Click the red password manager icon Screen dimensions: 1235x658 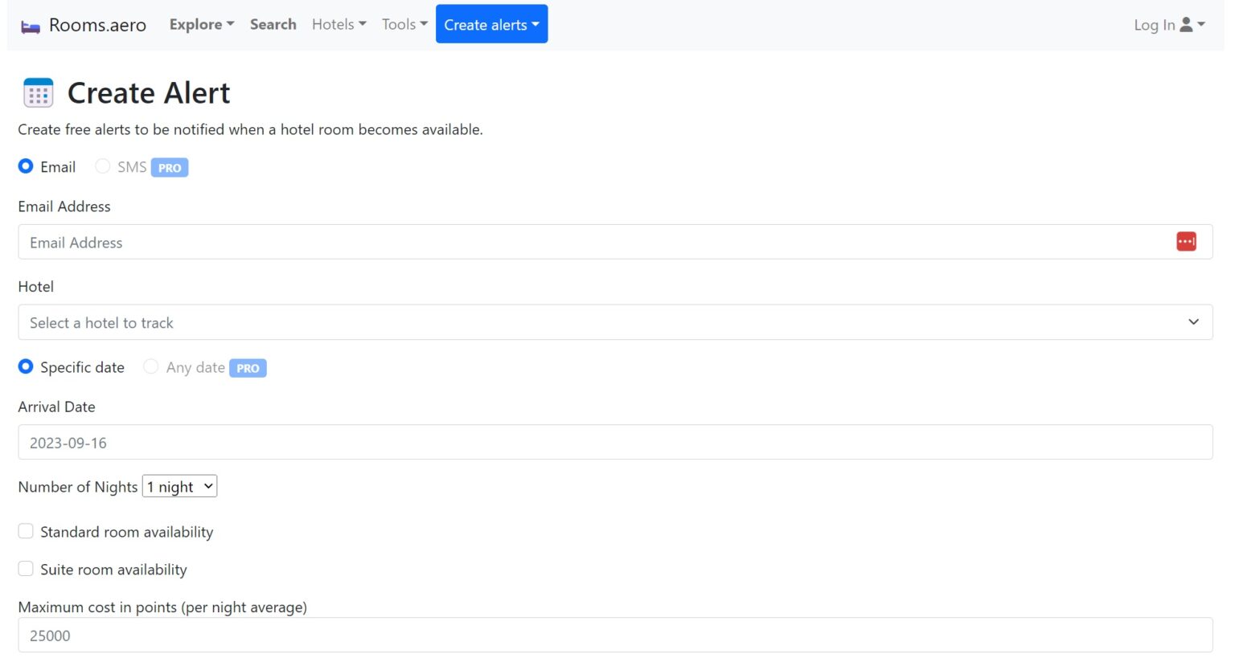click(1185, 242)
